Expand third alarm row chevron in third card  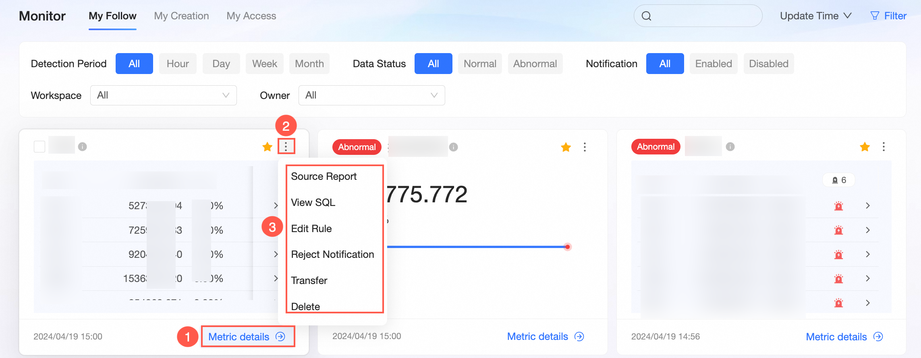coord(868,254)
